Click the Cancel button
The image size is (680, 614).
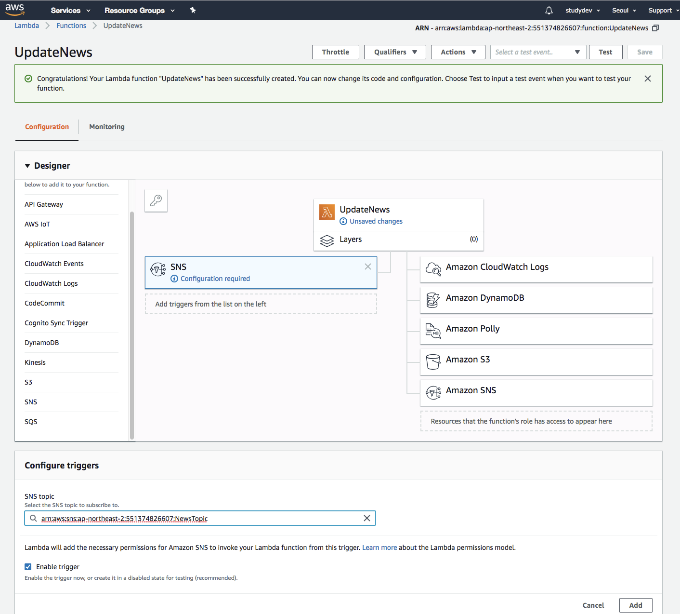[x=593, y=605]
